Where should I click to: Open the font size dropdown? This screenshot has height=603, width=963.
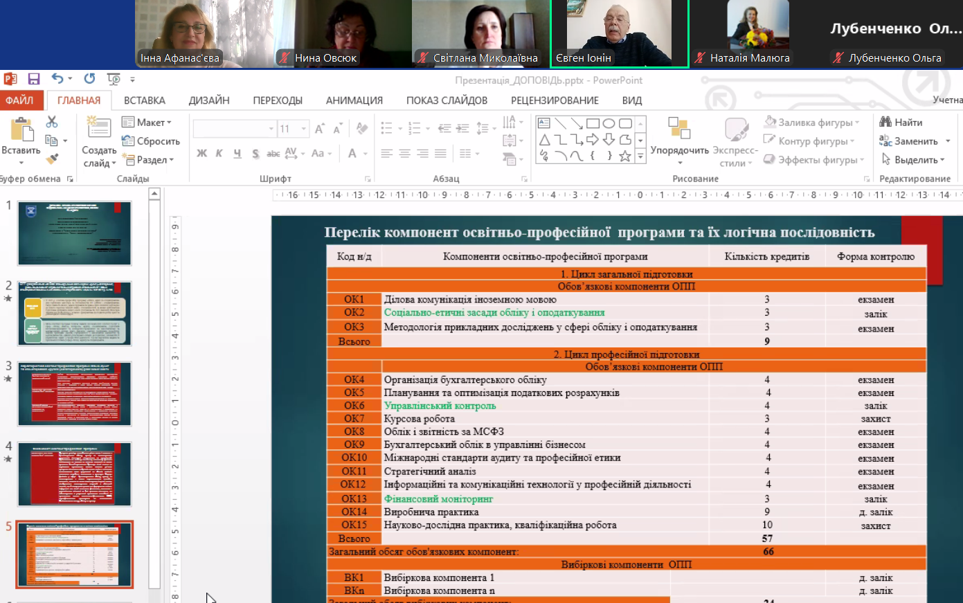point(303,129)
